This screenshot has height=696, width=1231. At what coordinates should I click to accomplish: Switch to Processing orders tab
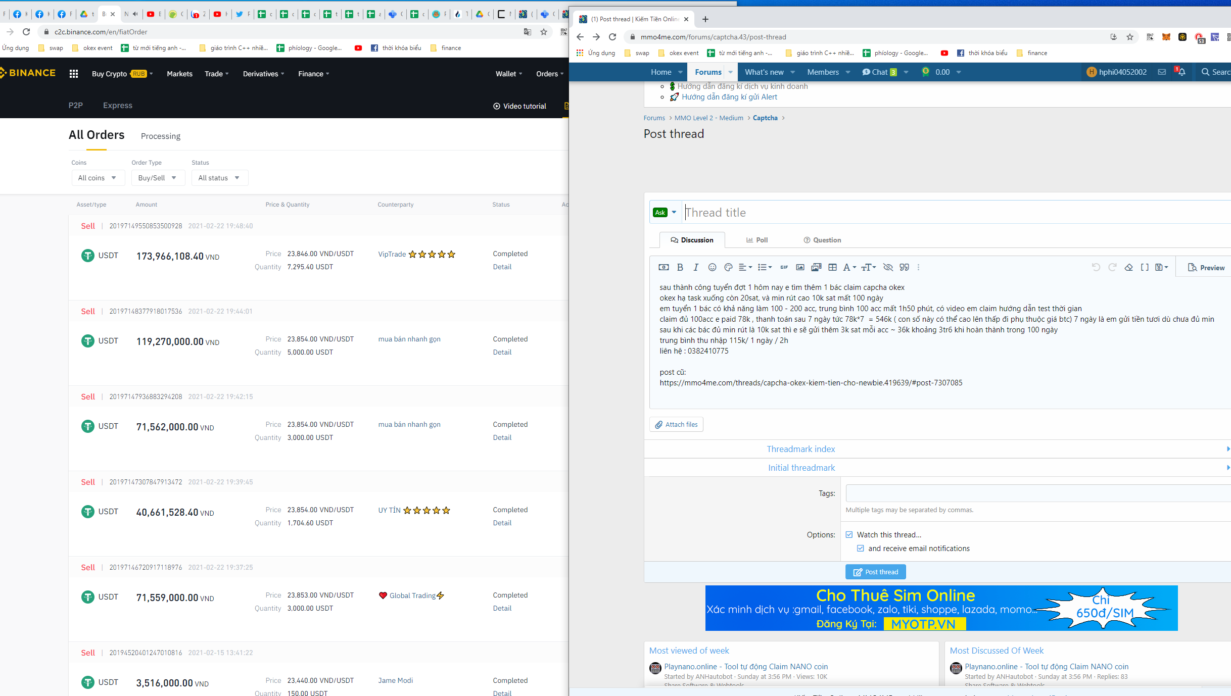[161, 136]
